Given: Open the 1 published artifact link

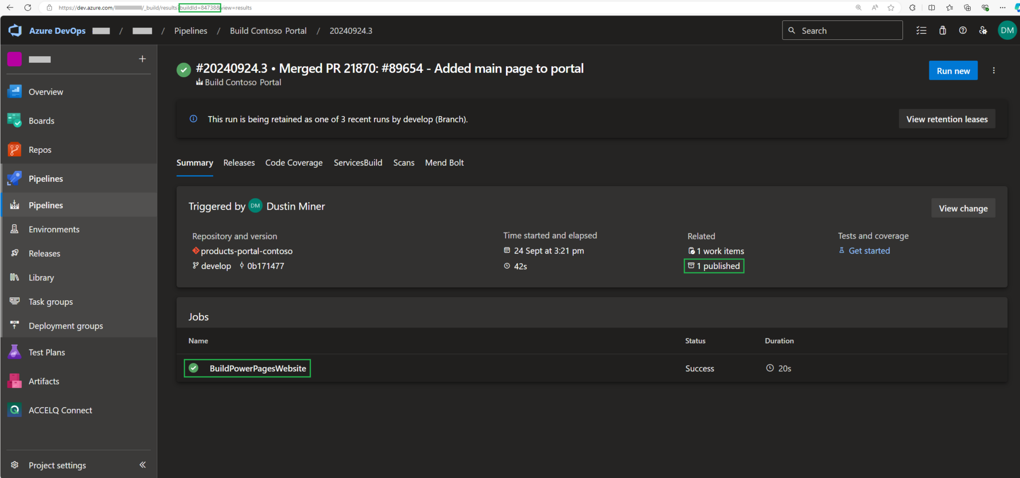Looking at the screenshot, I should coord(714,266).
